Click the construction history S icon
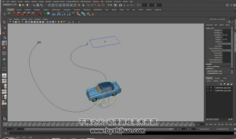 point(120,5)
